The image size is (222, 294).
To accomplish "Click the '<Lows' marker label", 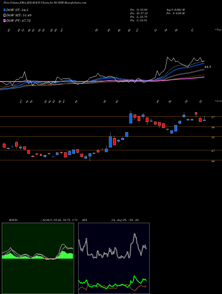I will click(x=218, y=101).
